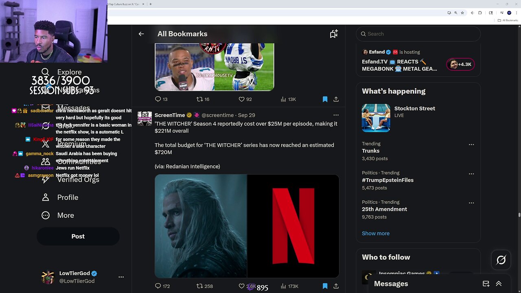The width and height of the screenshot is (521, 293).
Task: Click the Redanian Intelligence credit line
Action: (187, 166)
